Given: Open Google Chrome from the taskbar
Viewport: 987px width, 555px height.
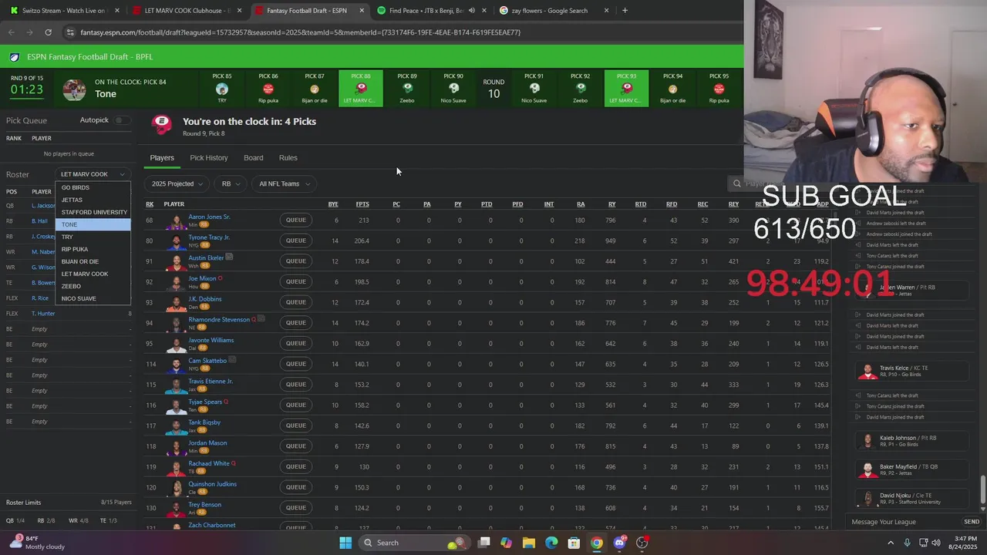Looking at the screenshot, I should (597, 543).
